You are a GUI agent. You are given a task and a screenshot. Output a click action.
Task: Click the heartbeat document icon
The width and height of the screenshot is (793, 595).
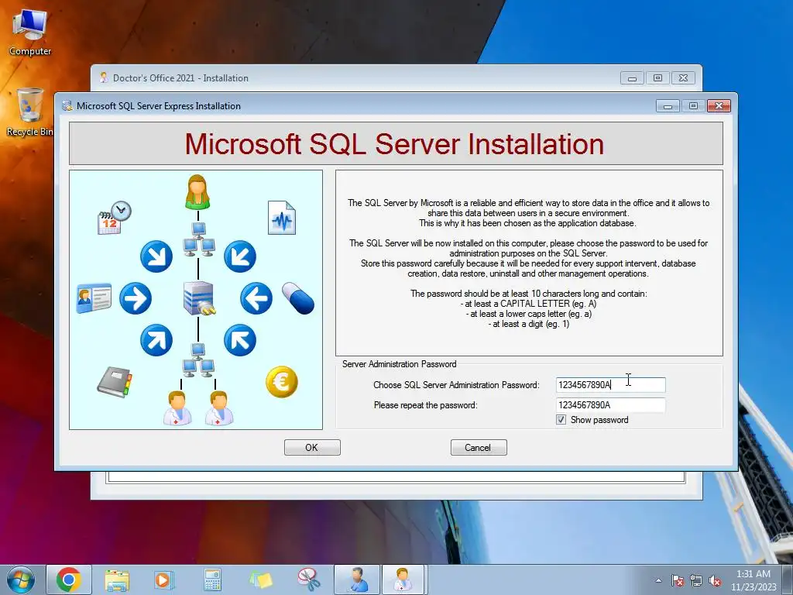pos(282,218)
